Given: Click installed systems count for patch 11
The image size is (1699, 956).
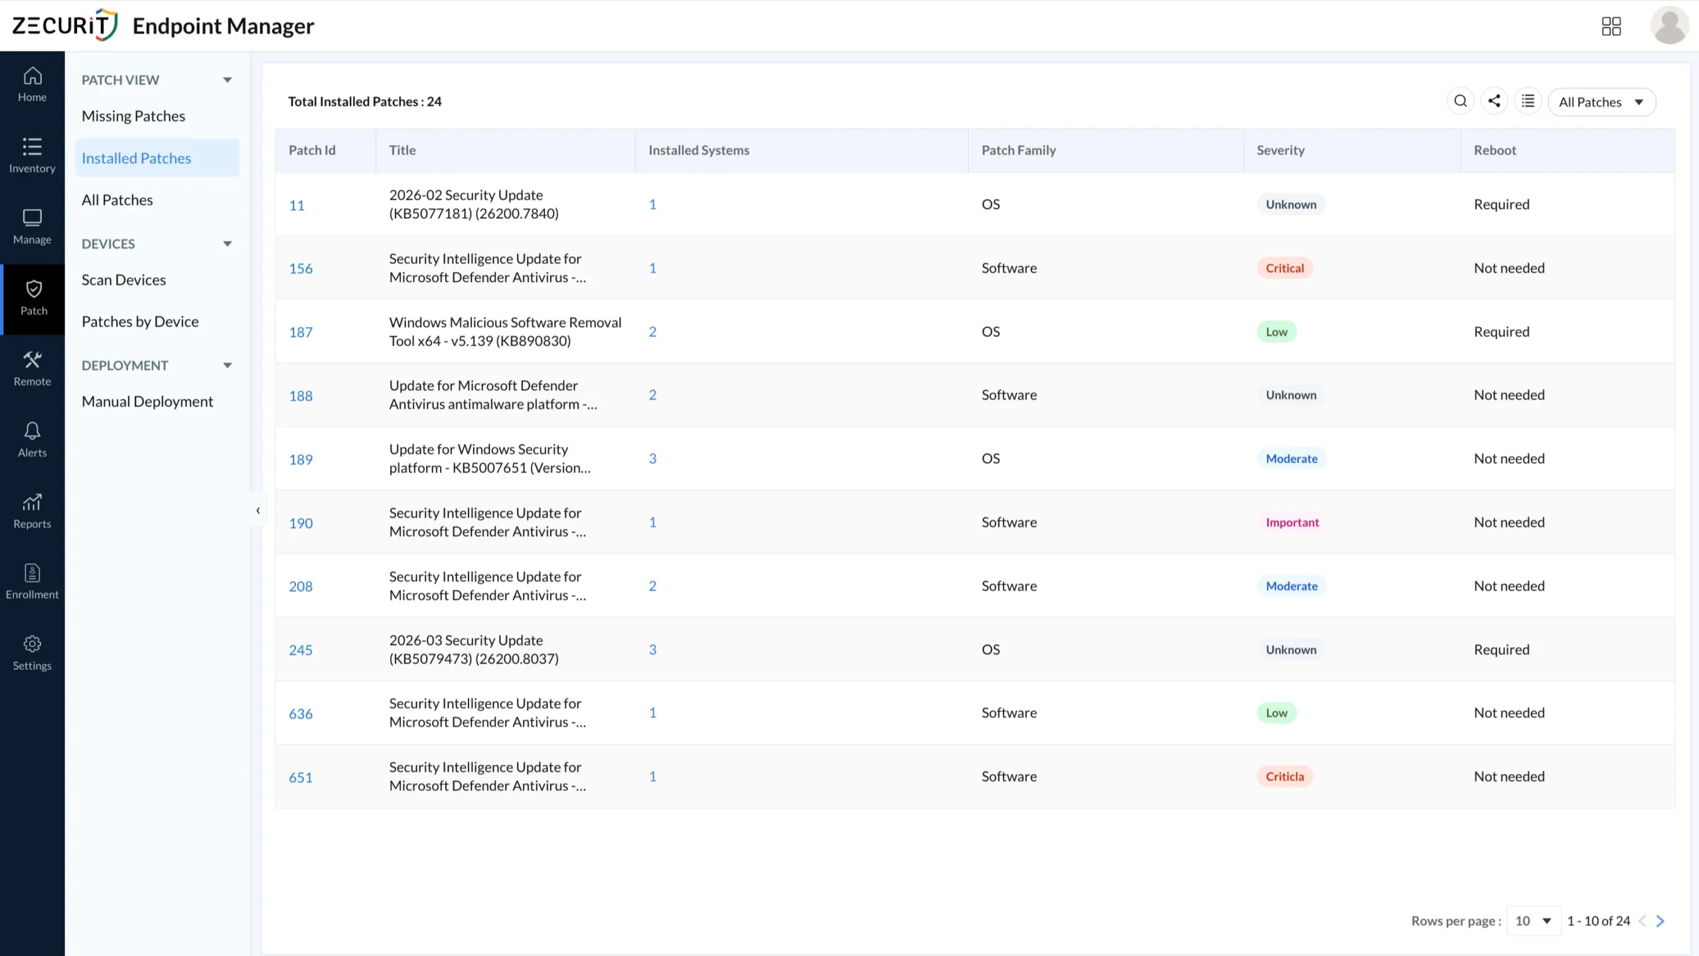Looking at the screenshot, I should [x=652, y=204].
